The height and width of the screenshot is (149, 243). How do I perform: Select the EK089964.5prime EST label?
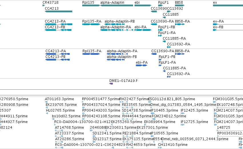160,122
